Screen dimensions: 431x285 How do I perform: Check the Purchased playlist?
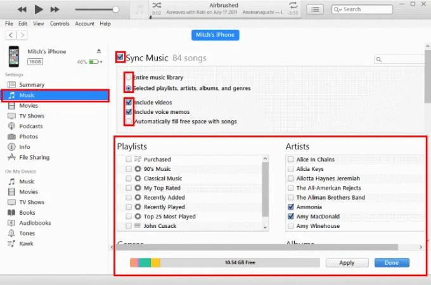pyautogui.click(x=129, y=159)
